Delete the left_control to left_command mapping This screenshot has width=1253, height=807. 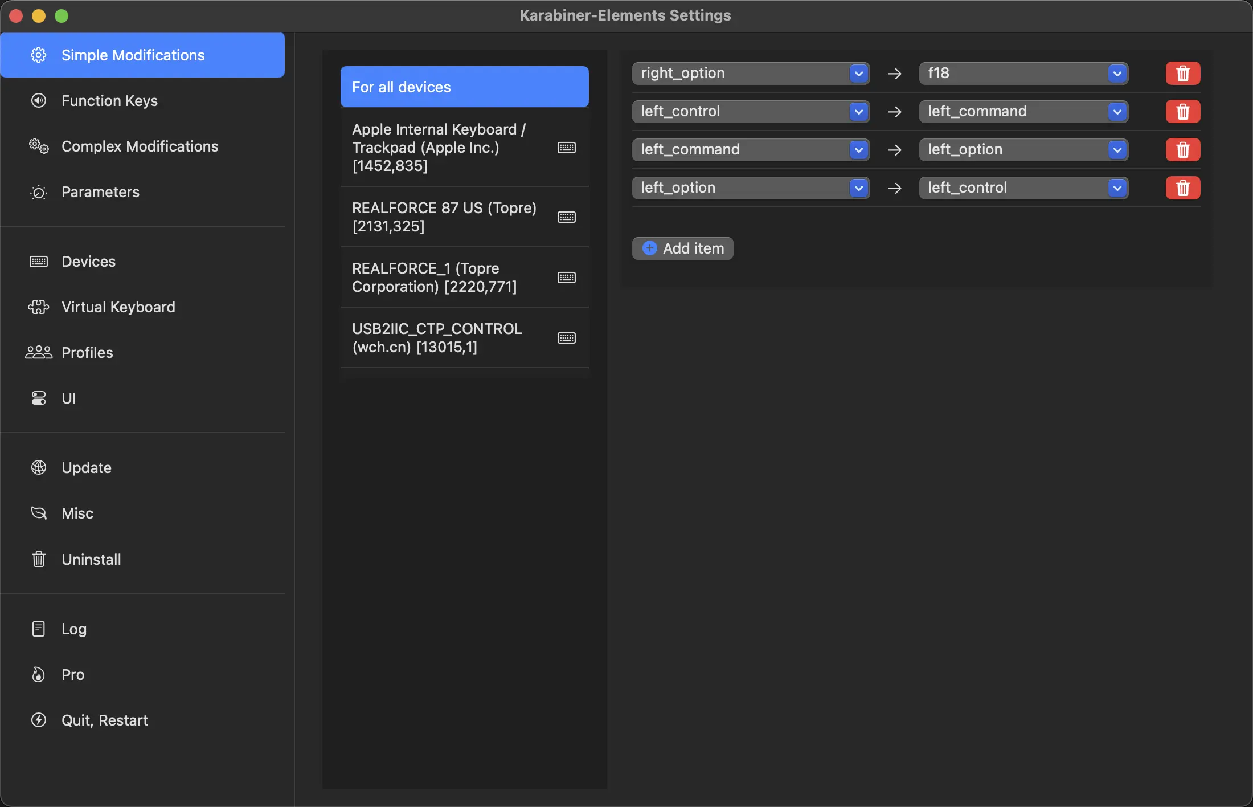point(1183,111)
